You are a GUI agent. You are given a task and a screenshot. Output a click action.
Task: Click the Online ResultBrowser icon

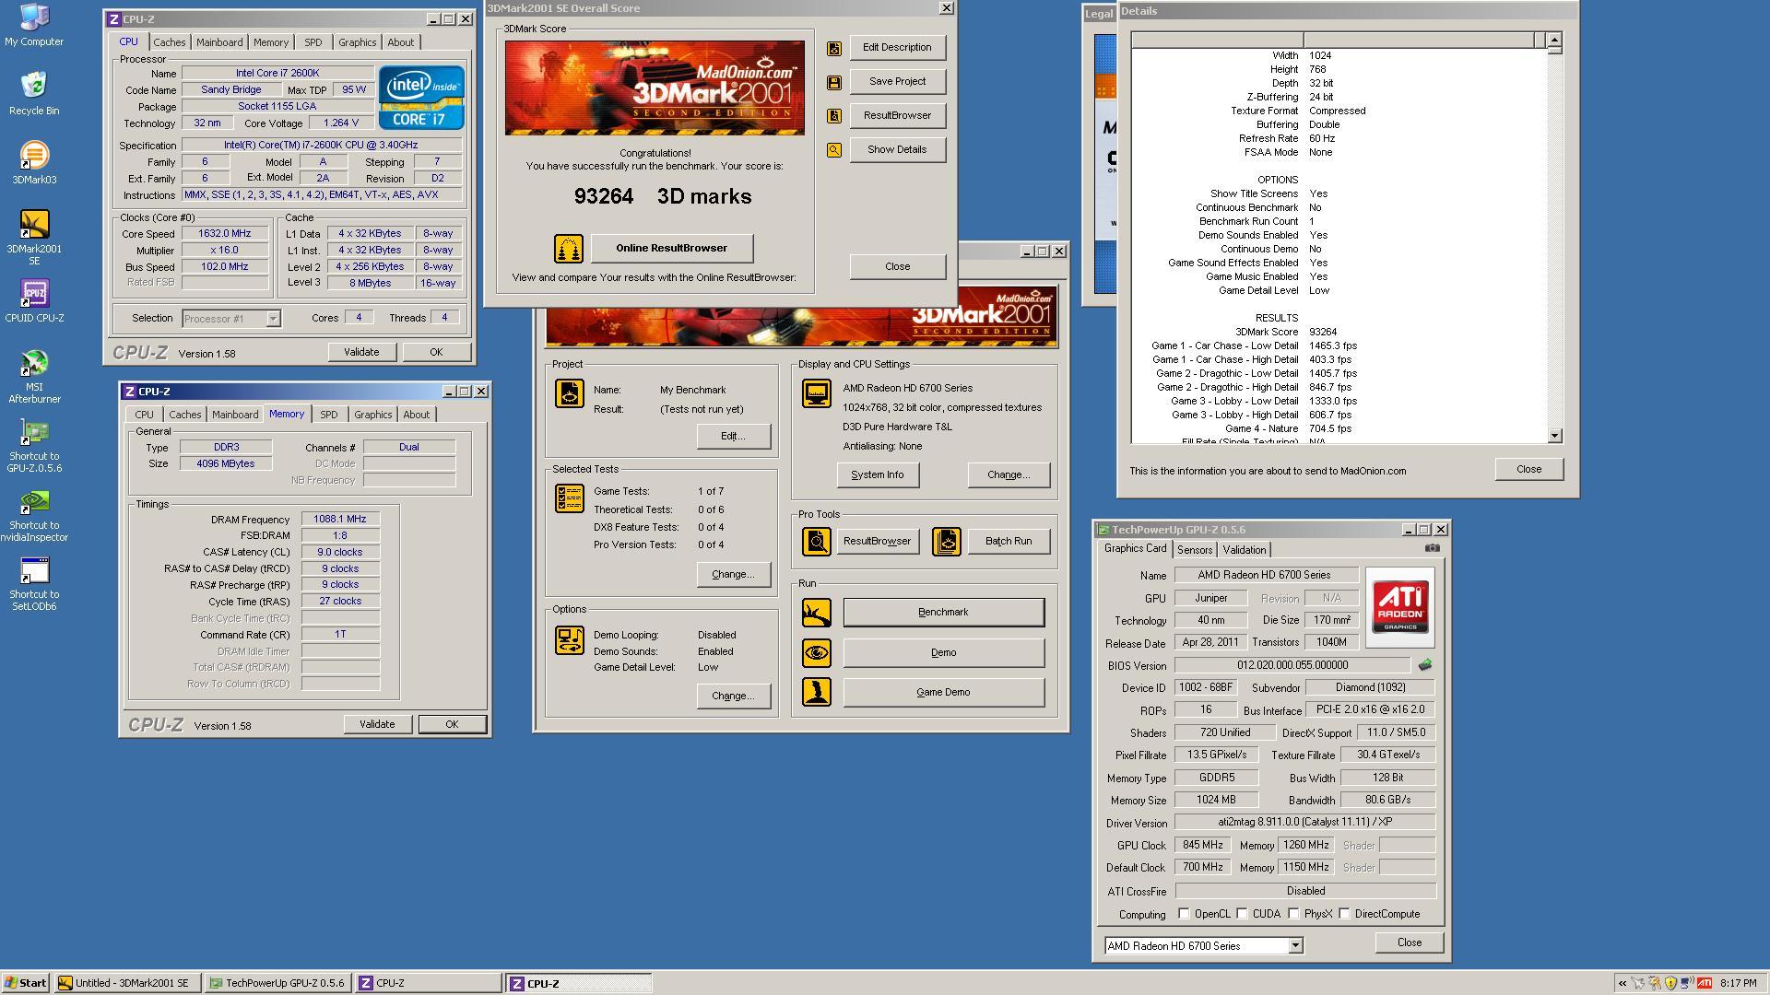pyautogui.click(x=569, y=249)
